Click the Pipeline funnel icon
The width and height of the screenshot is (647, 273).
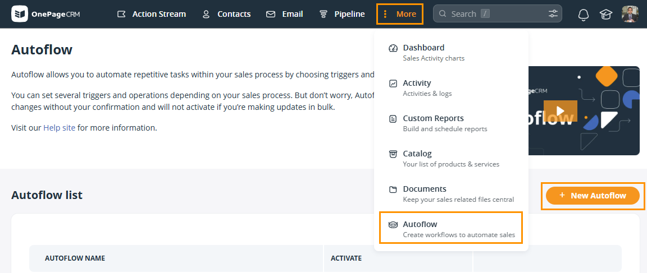point(323,15)
